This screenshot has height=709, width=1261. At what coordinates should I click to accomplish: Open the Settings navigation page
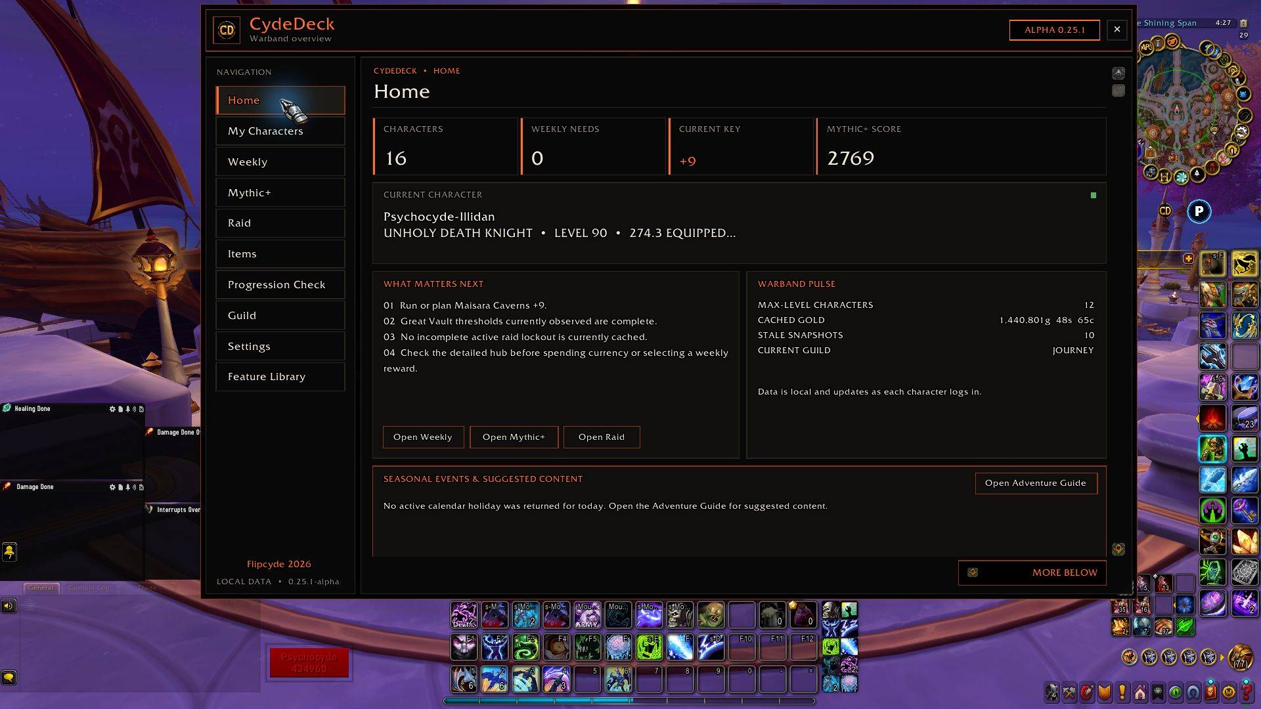pyautogui.click(x=280, y=347)
